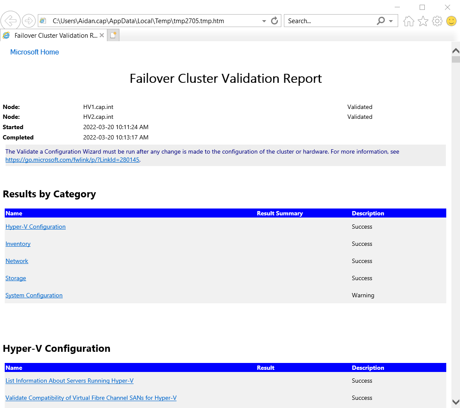Jump to the Network category link
Image resolution: width=460 pixels, height=408 pixels.
click(17, 261)
